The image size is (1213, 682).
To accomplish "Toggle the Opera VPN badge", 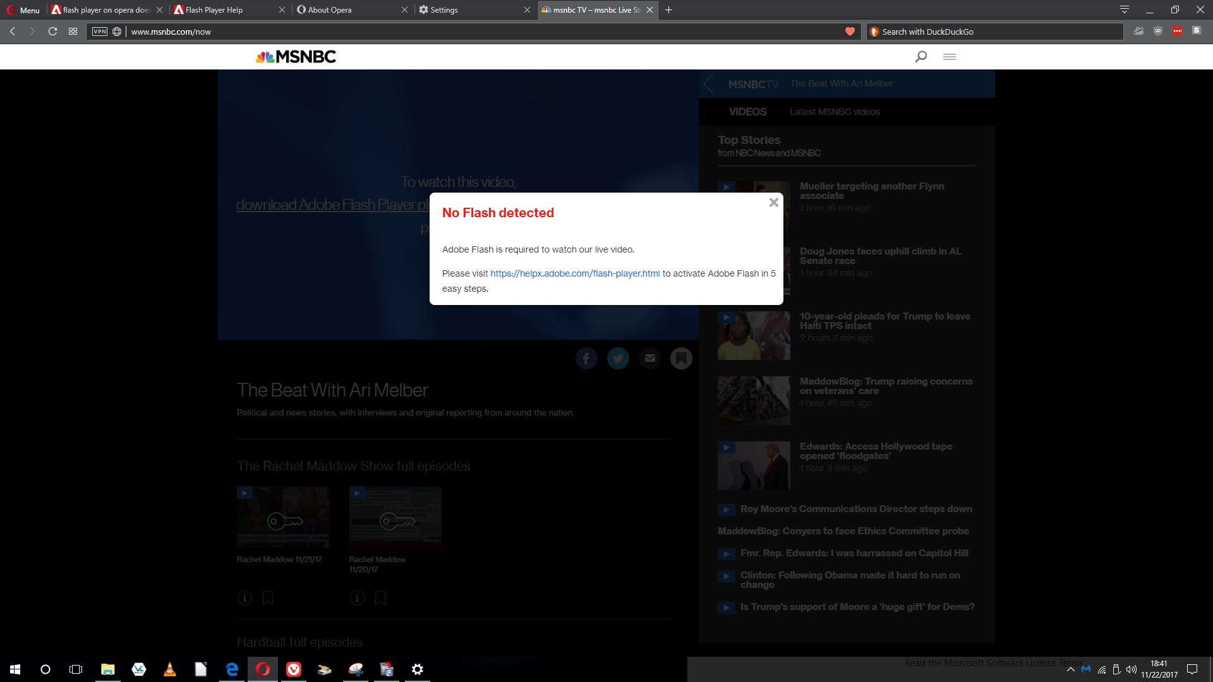I will [x=100, y=32].
